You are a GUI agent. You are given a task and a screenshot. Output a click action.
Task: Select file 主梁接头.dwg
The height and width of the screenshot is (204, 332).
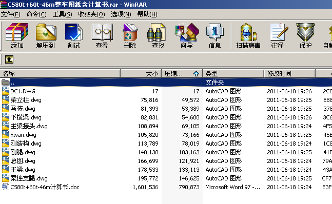29,126
